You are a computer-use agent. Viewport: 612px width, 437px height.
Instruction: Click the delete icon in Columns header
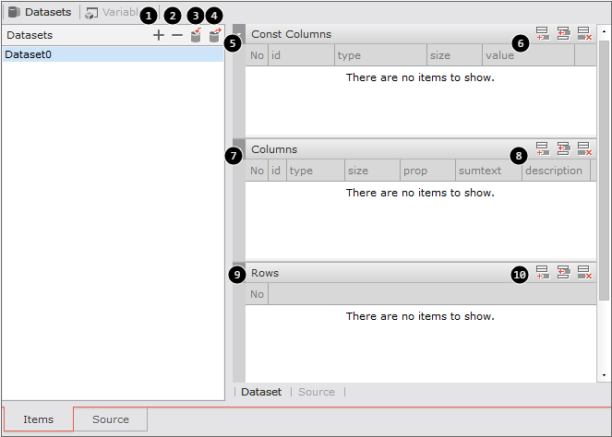[x=583, y=148]
